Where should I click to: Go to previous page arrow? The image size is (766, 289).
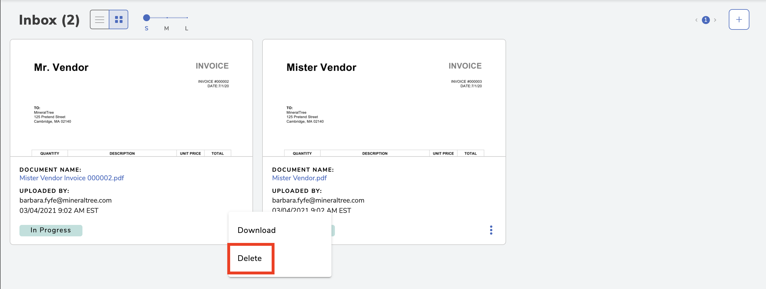coord(696,20)
